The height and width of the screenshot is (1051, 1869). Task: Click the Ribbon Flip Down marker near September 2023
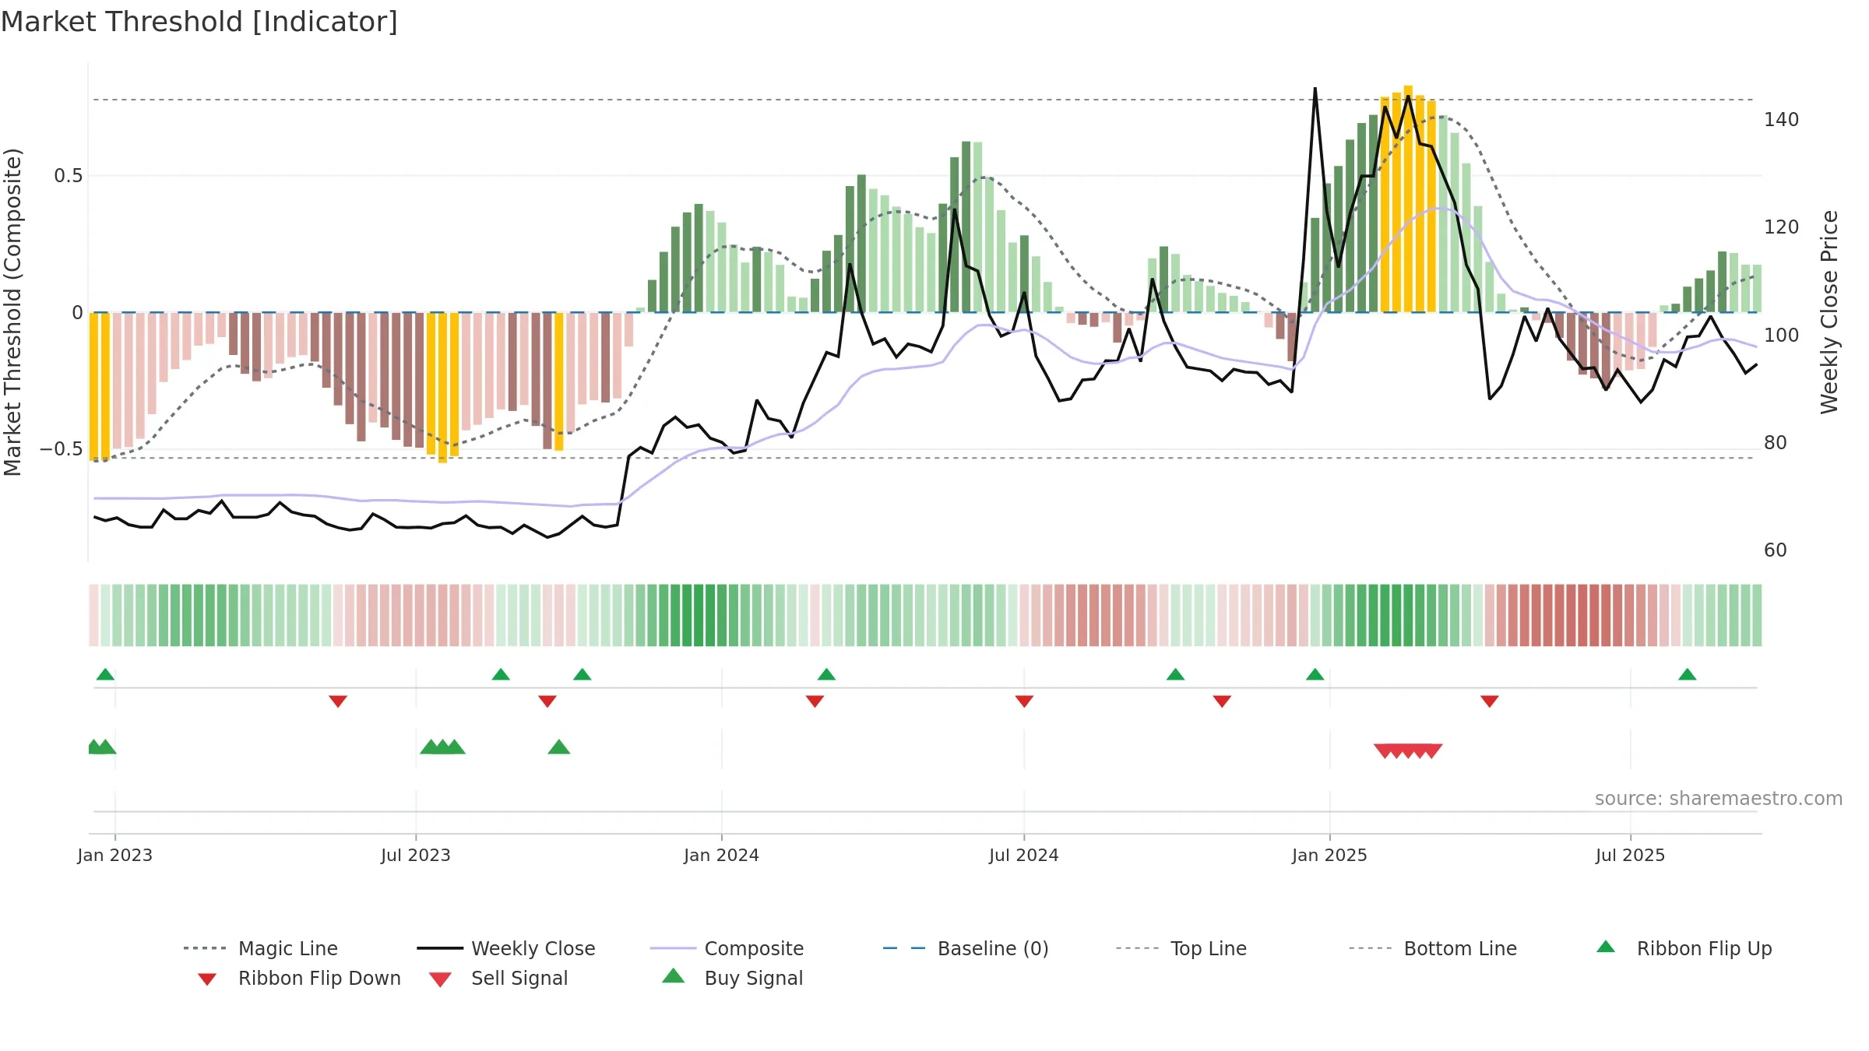[x=547, y=701]
